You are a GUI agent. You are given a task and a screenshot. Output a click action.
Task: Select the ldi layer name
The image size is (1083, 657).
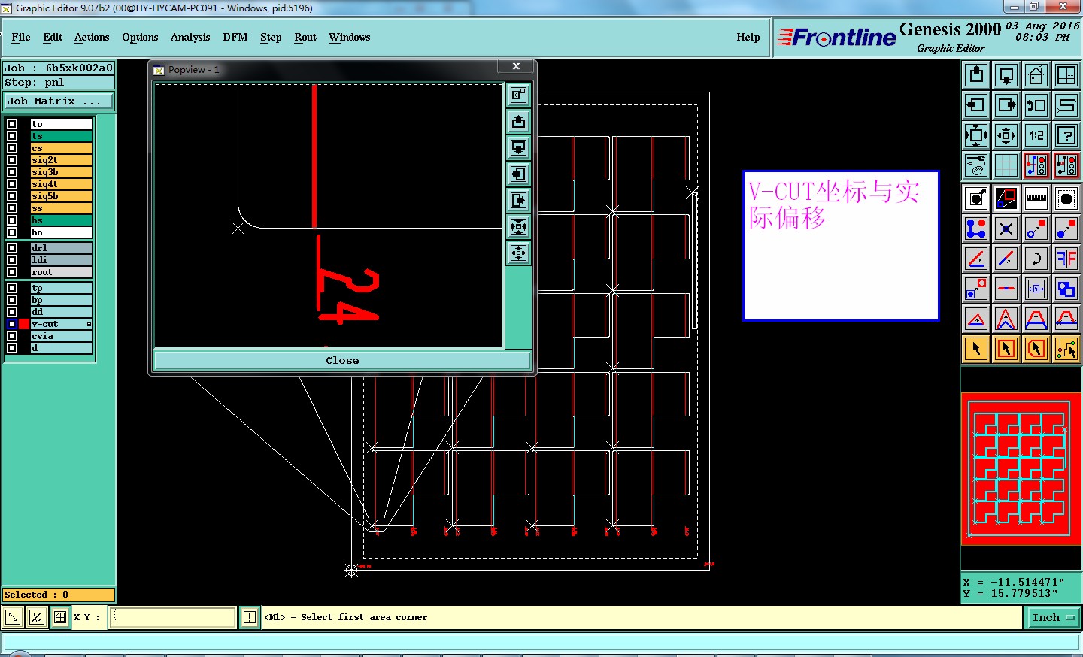click(61, 260)
